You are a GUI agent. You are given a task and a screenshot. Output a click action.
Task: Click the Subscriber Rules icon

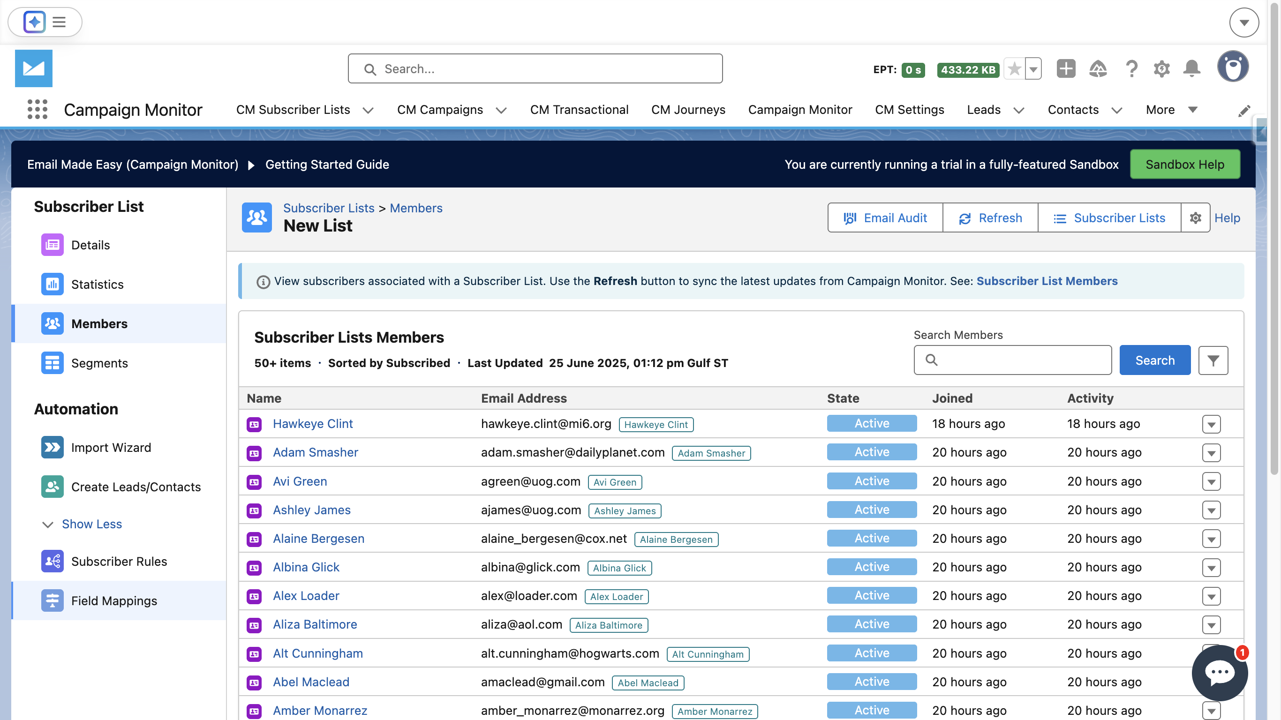point(52,561)
